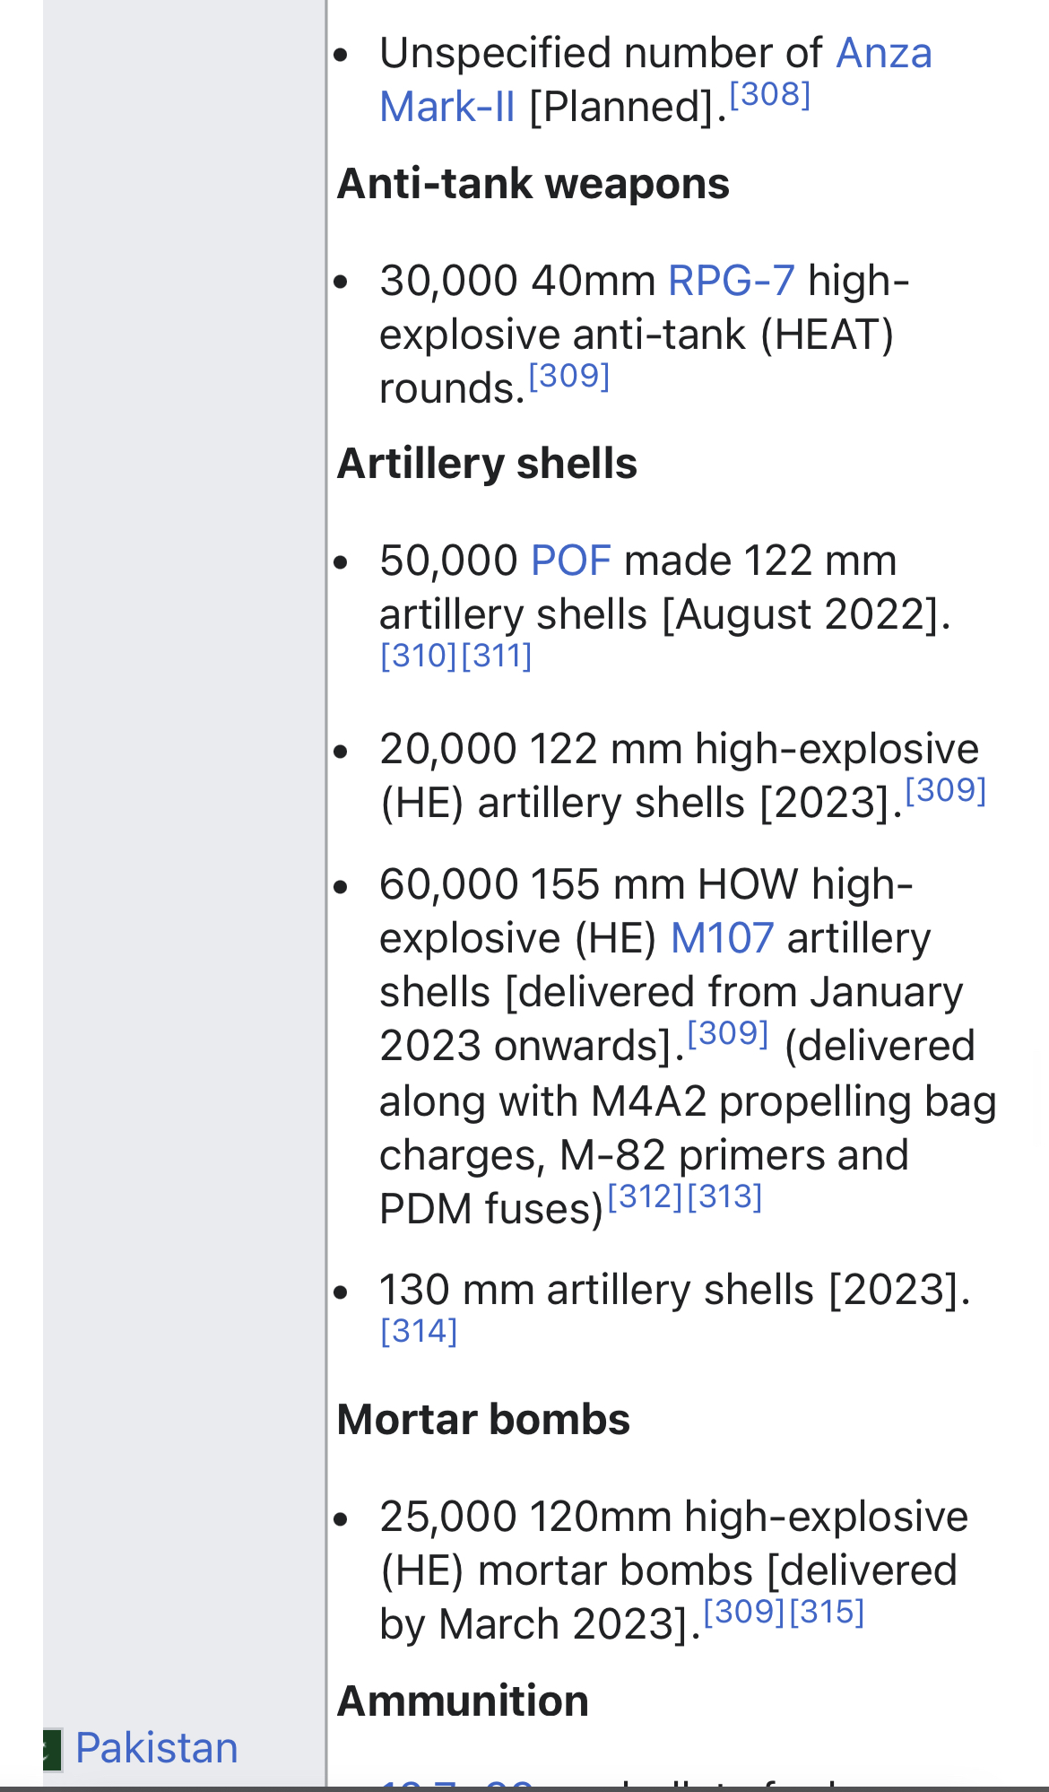This screenshot has width=1049, height=1792.
Task: Open the Anza Mark-II article link
Action: point(883,53)
